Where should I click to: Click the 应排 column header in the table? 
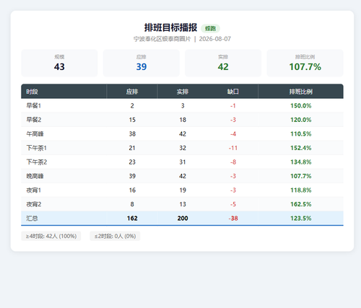[132, 92]
